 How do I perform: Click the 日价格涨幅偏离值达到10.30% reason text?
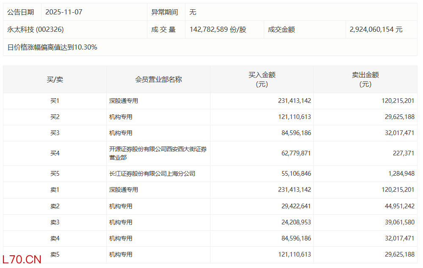(x=53, y=47)
